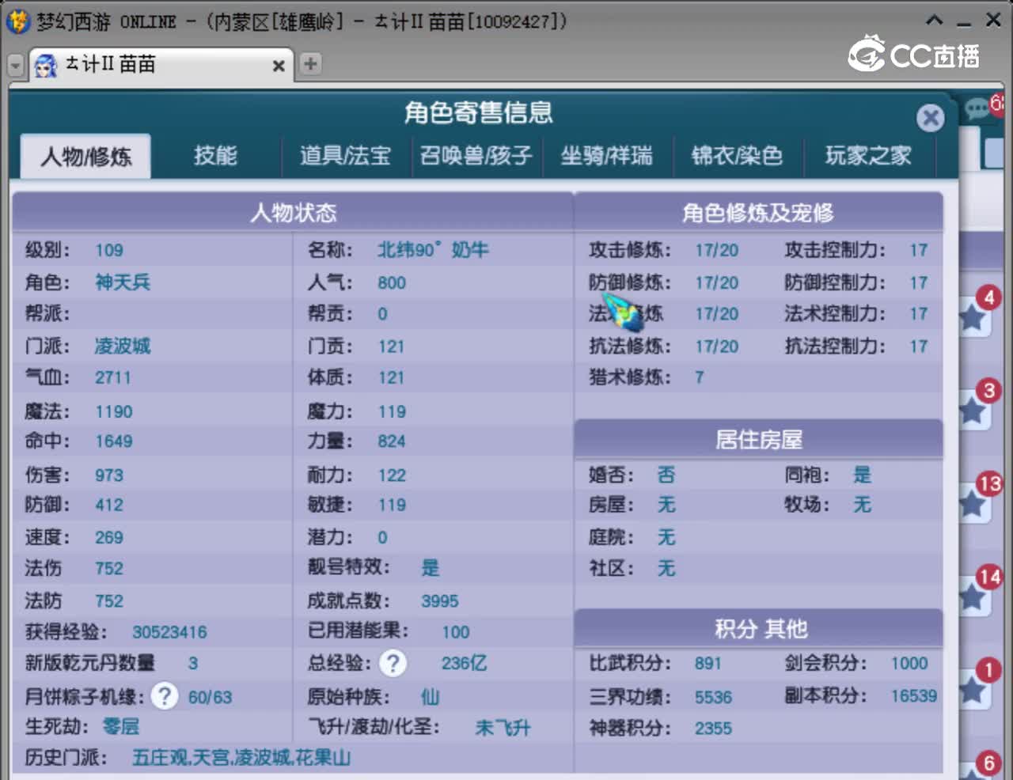Open the 玩家之家 tab
1013x780 pixels.
point(868,156)
